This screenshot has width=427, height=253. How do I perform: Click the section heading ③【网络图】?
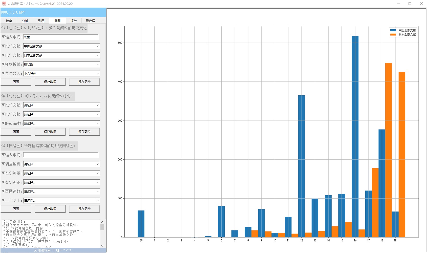tap(39, 146)
